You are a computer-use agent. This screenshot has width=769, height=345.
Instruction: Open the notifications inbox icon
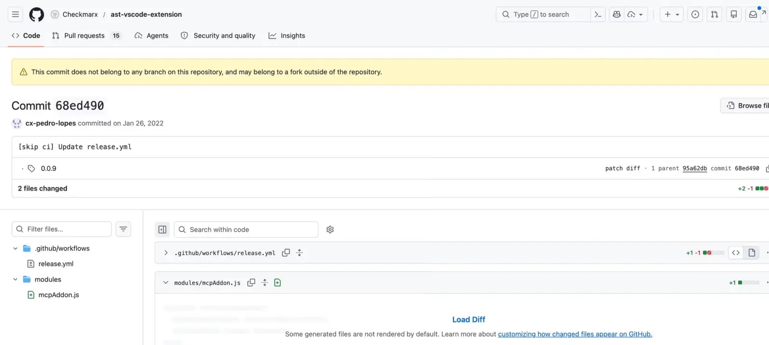click(x=753, y=14)
